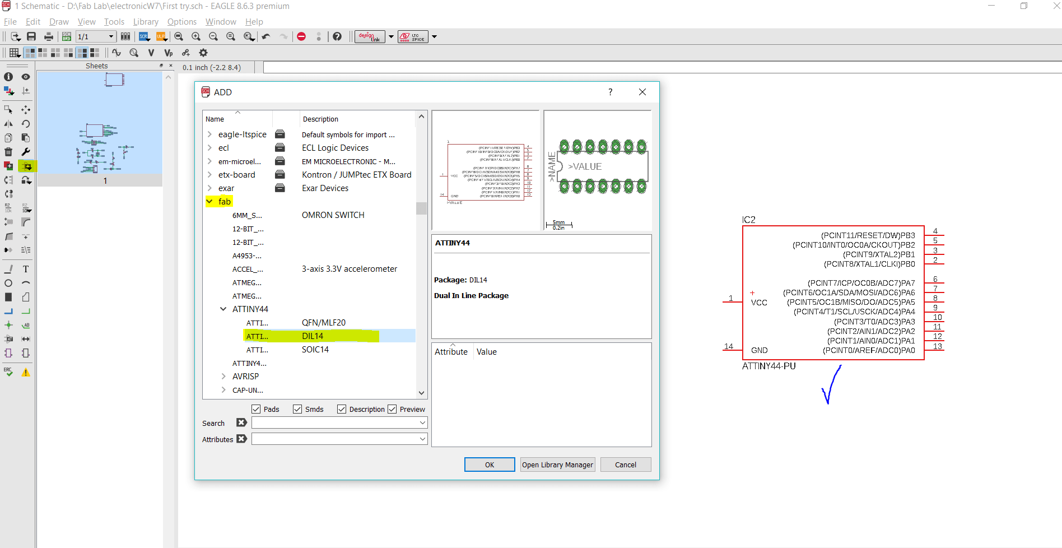Open the Library menu
This screenshot has width=1062, height=548.
coord(146,21)
